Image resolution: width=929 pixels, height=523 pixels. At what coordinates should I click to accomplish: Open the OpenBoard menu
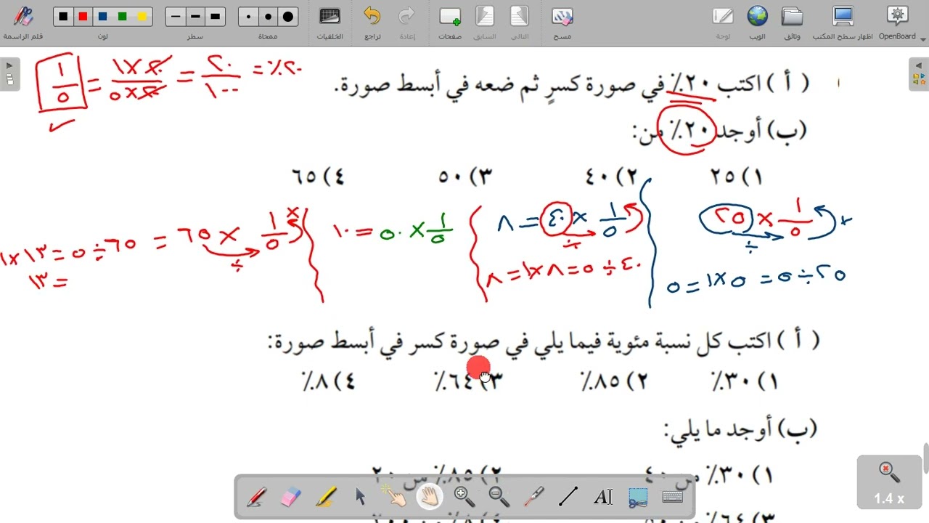pyautogui.click(x=898, y=22)
